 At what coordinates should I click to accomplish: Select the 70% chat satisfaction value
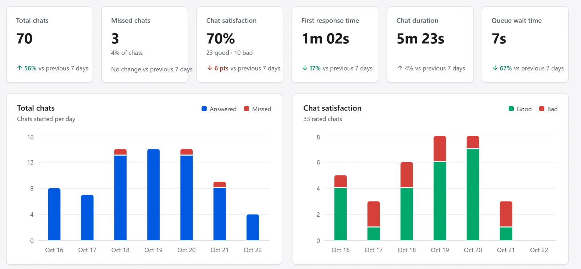click(220, 39)
